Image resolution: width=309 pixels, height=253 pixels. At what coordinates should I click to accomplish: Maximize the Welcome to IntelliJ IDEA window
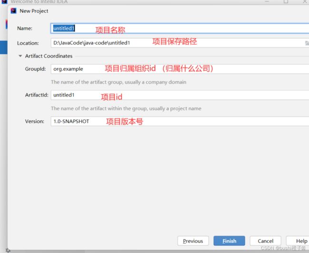286,1
